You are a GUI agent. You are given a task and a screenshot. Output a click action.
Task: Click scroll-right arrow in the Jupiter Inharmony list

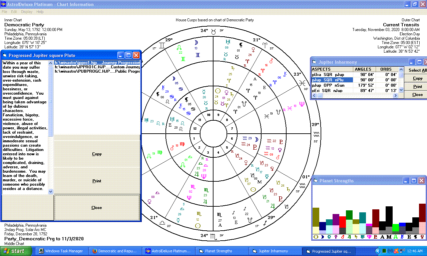396,96
